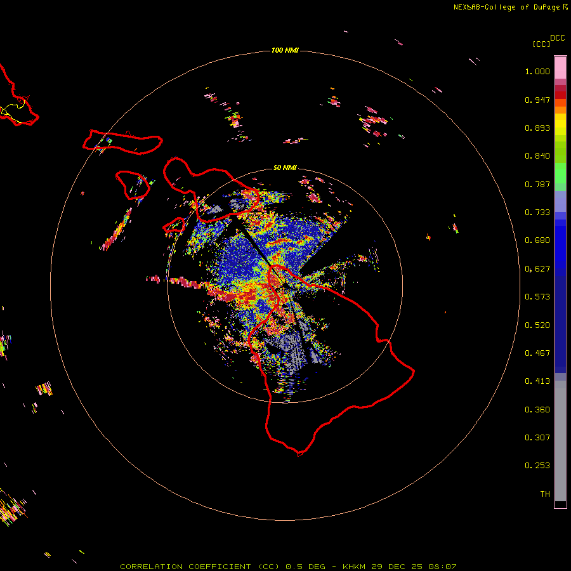
Task: Click the gray segment of the color bar
Action: pos(560,441)
